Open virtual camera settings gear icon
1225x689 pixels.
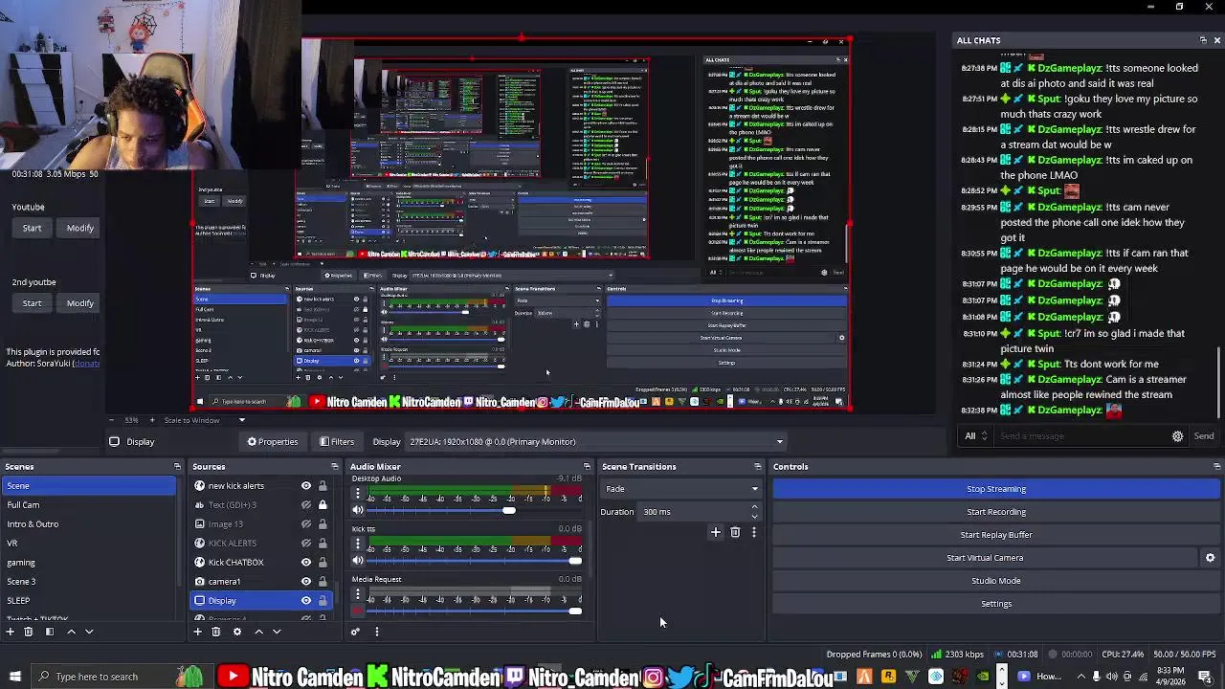tap(1210, 558)
